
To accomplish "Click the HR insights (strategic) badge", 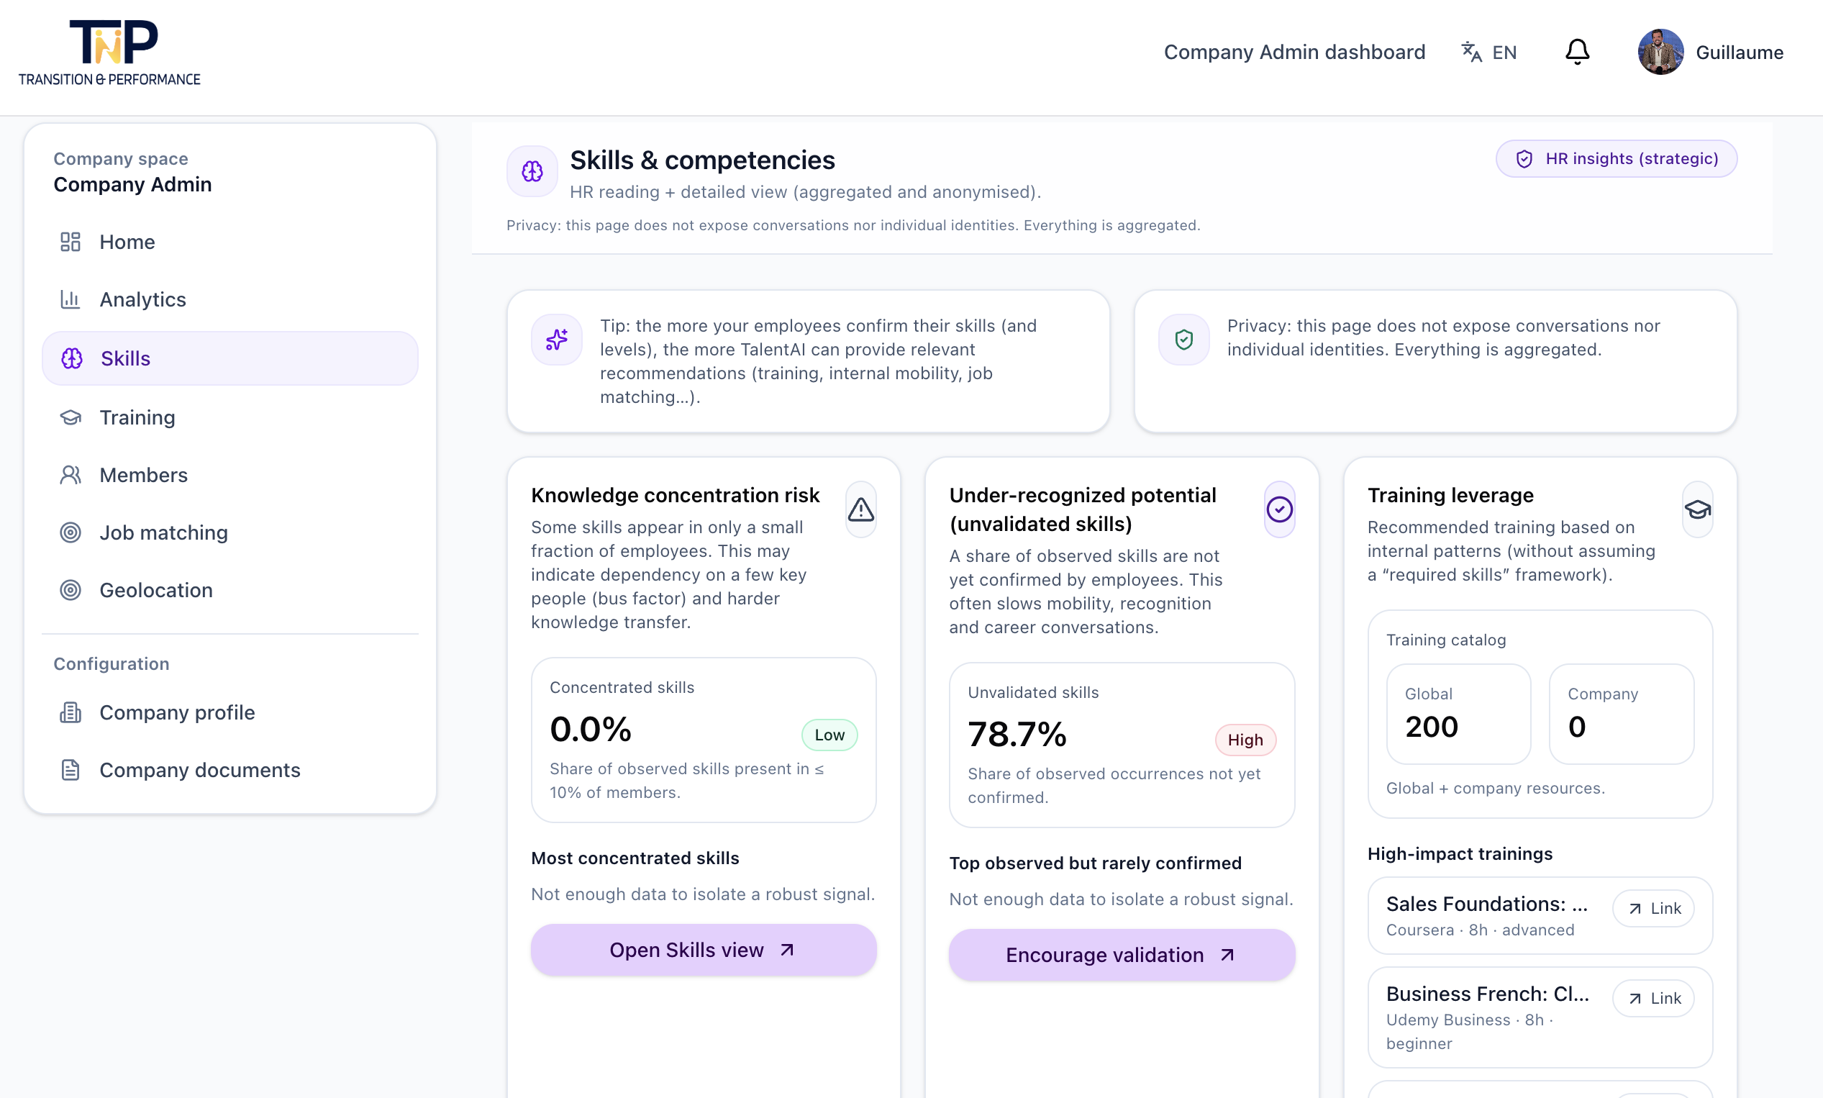I will tap(1616, 158).
